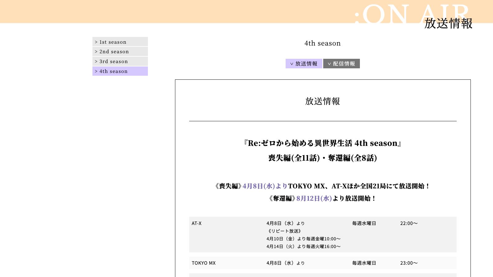Click the 放送情報 page title in header
Viewport: 493px width, 277px height.
(448, 23)
